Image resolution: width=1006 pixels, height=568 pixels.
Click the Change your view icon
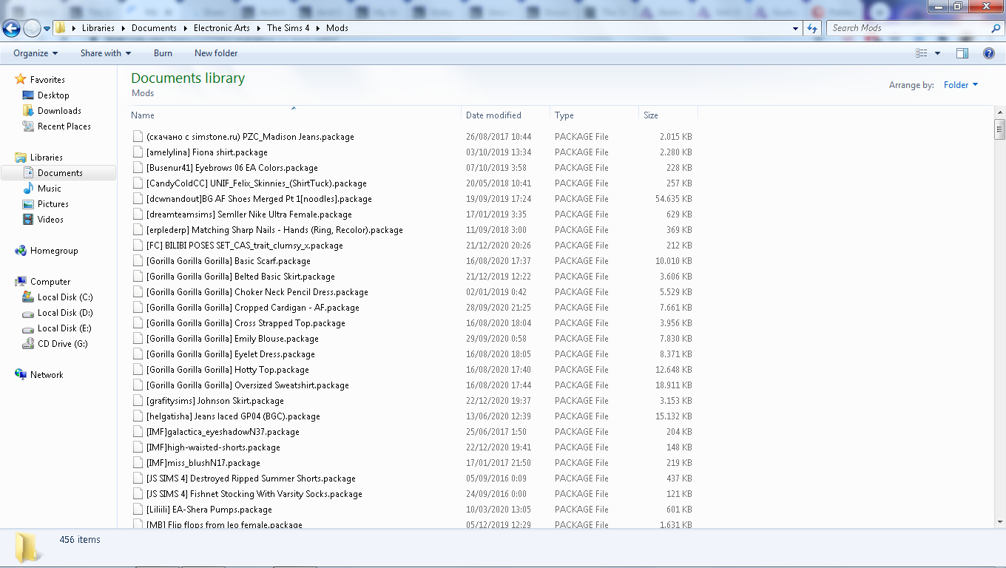coord(922,53)
